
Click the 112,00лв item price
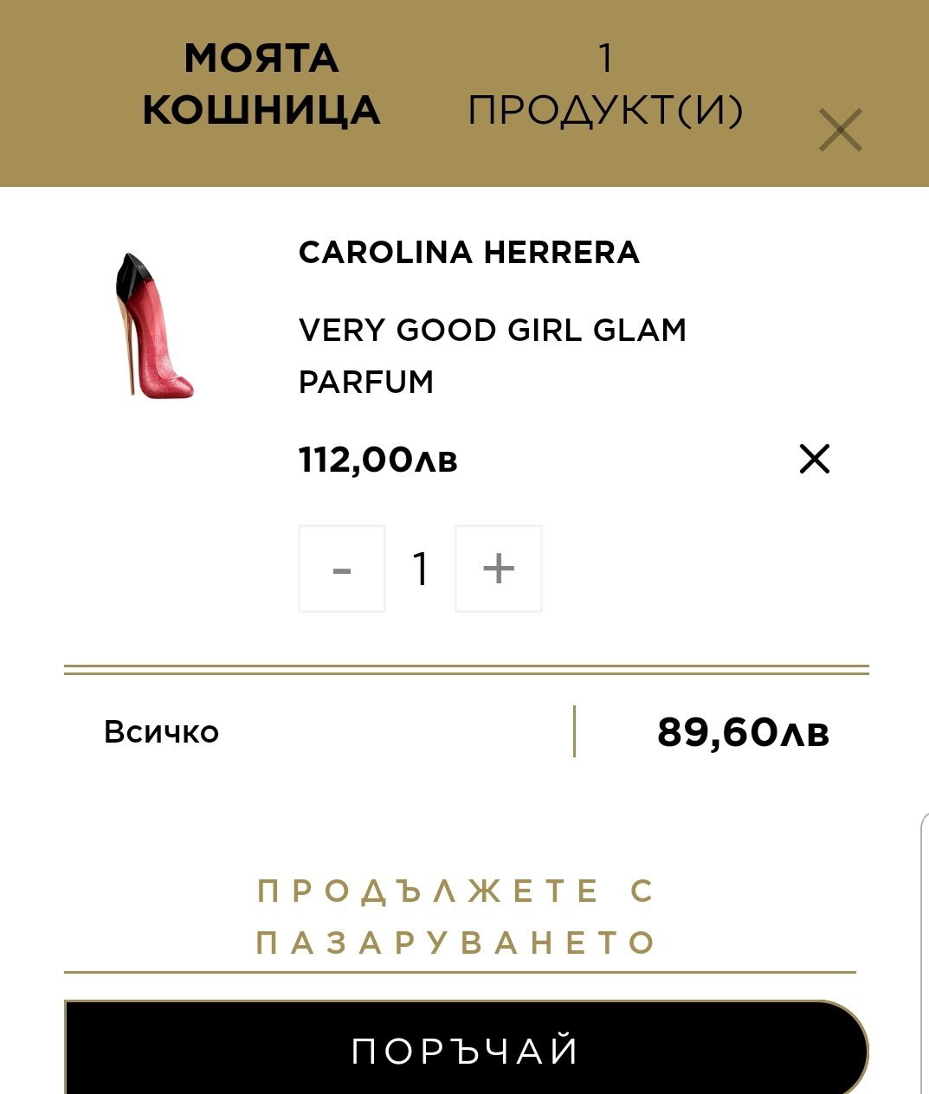[377, 460]
